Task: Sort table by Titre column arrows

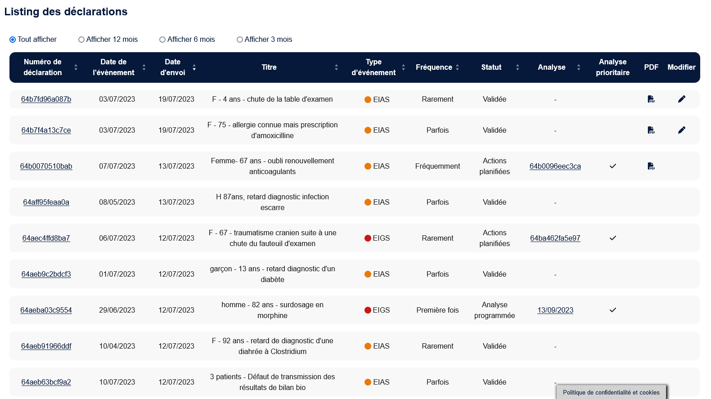Action: click(336, 67)
